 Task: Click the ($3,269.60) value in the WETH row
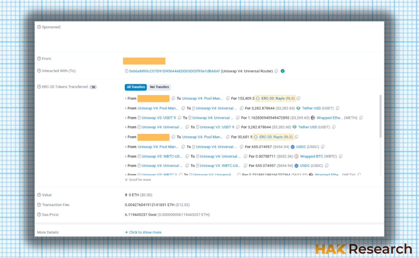point(300,118)
